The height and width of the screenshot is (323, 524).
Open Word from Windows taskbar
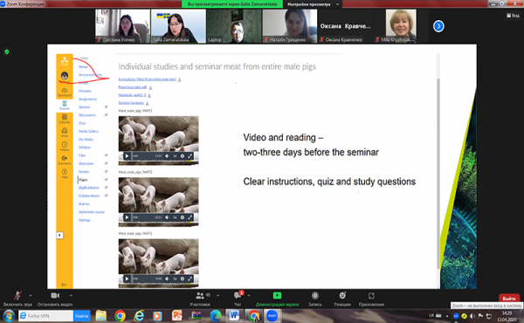point(234,315)
